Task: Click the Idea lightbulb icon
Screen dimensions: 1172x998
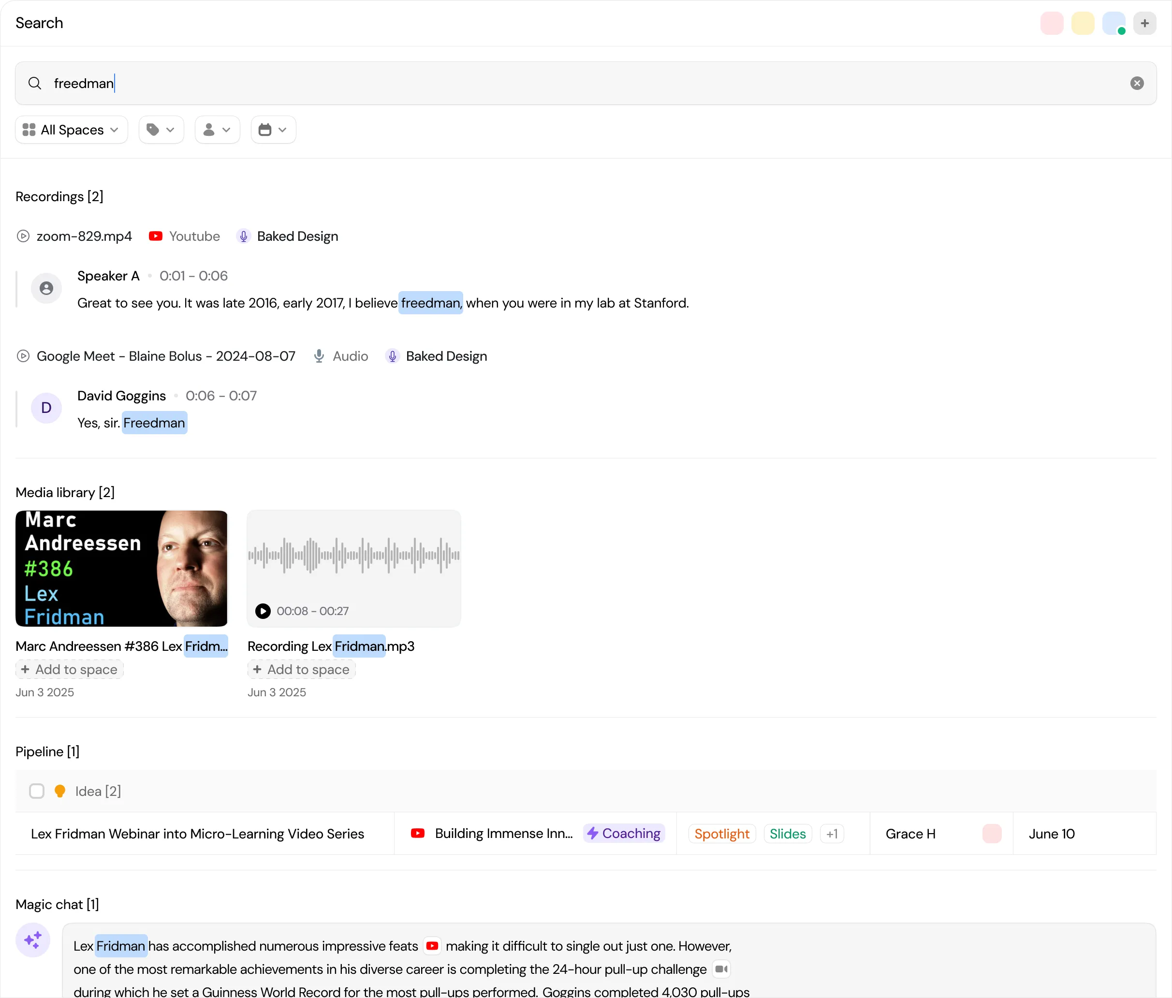Action: coord(60,791)
